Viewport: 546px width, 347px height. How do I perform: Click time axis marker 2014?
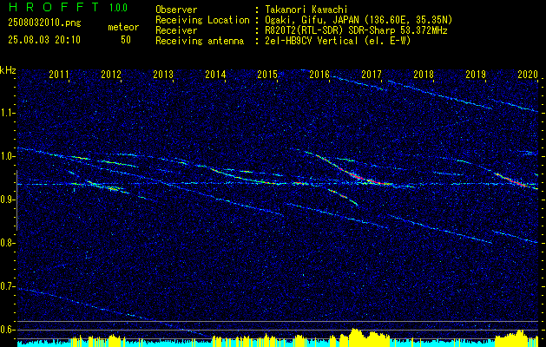point(215,74)
